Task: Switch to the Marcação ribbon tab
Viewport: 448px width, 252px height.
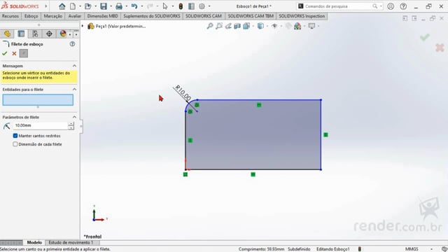Action: point(53,16)
